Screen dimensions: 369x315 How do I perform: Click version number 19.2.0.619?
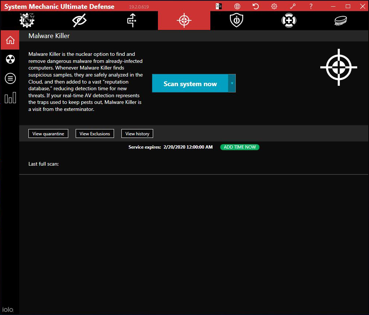[139, 7]
